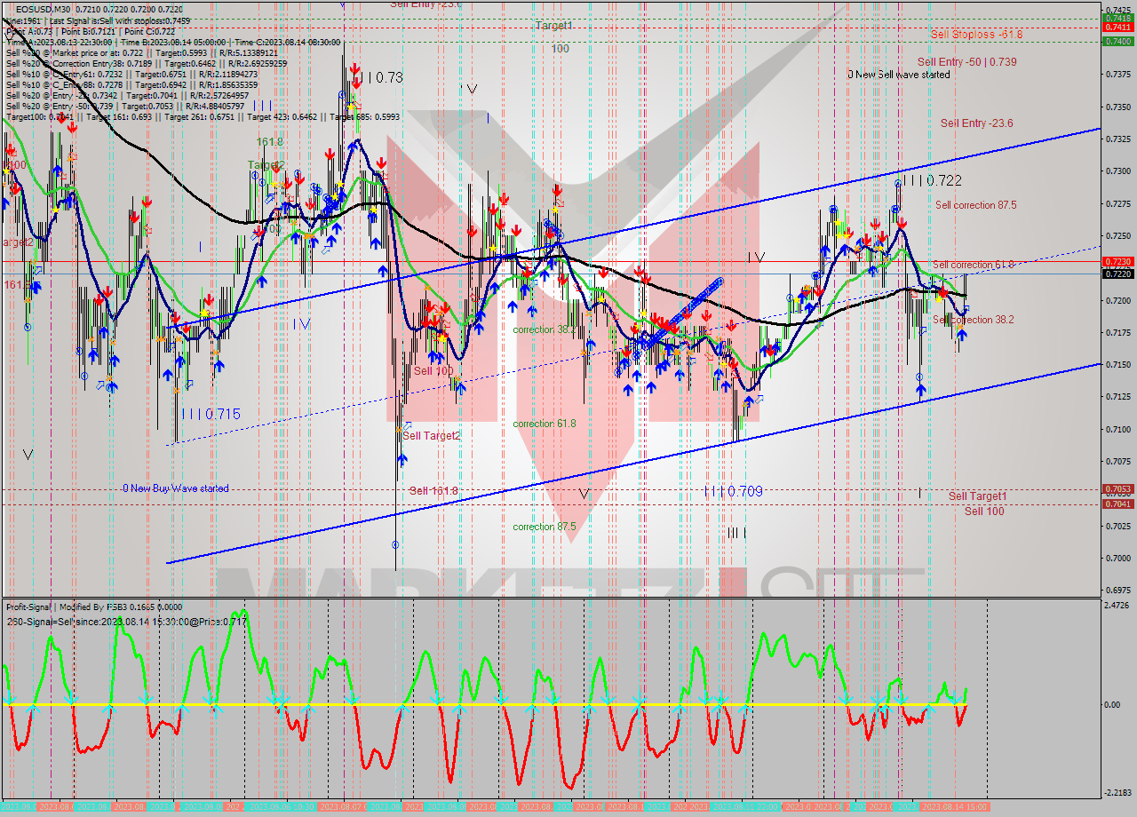
Task: Select the '0 New Buy Wave started' text
Action: pos(176,488)
